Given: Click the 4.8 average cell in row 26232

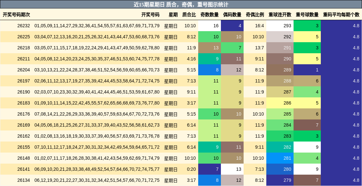Looking at the screenshot, I should pos(342,26).
